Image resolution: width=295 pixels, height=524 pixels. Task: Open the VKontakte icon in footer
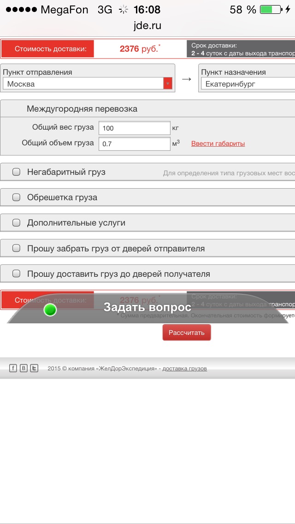(x=24, y=368)
